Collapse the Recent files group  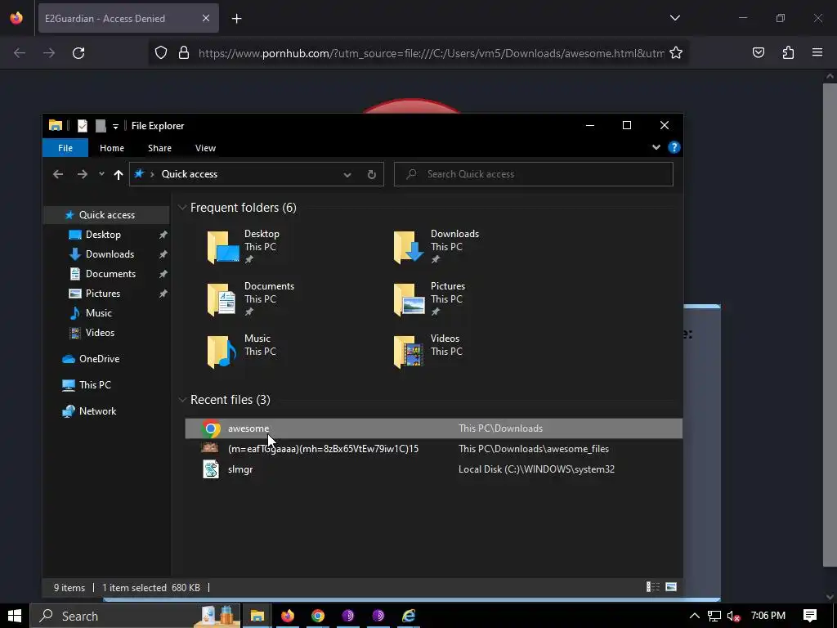pos(182,399)
